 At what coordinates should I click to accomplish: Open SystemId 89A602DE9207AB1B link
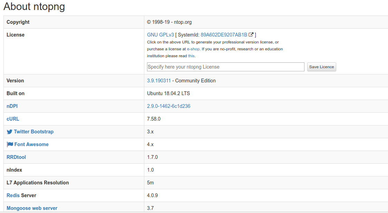coord(224,35)
